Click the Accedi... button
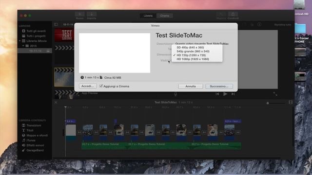 click(x=88, y=86)
